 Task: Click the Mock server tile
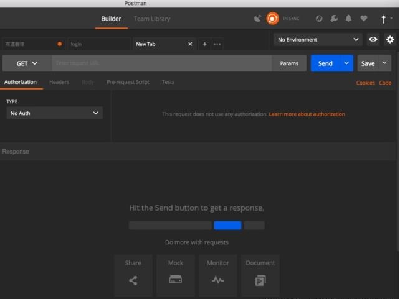click(x=176, y=275)
